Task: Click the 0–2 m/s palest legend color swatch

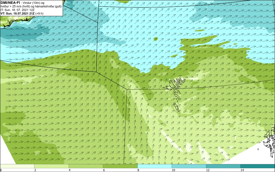Action: [x=17, y=166]
